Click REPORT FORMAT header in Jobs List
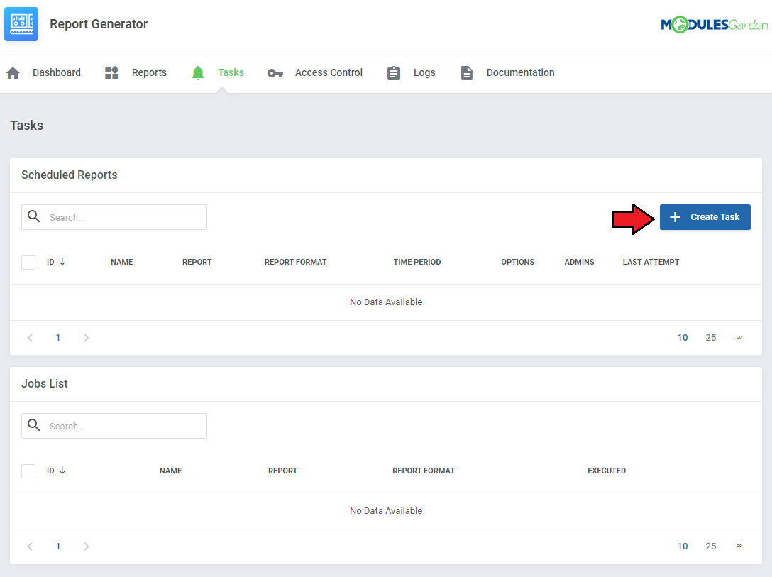Screen dimensions: 772x577 pyautogui.click(x=424, y=471)
